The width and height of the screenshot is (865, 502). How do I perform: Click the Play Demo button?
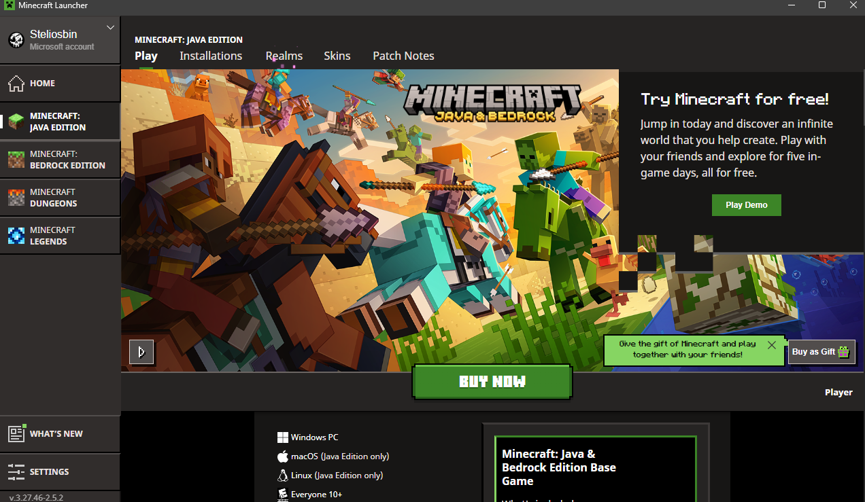coord(747,205)
